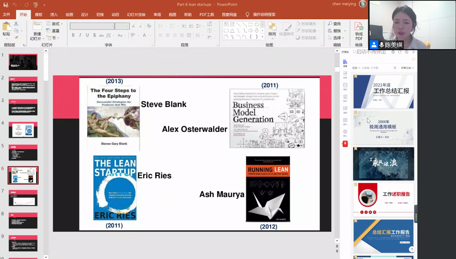Toggle strikethrough abc formatting
This screenshot has width=456, height=259.
coord(102,35)
